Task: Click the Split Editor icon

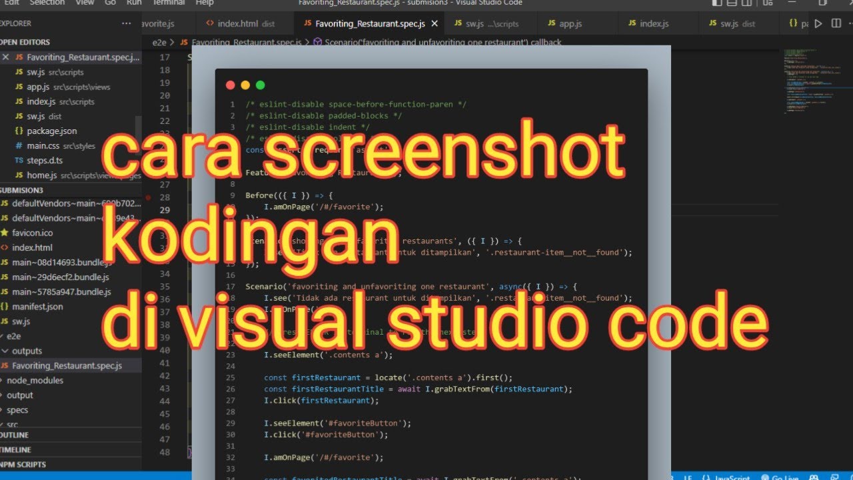Action: click(x=836, y=23)
